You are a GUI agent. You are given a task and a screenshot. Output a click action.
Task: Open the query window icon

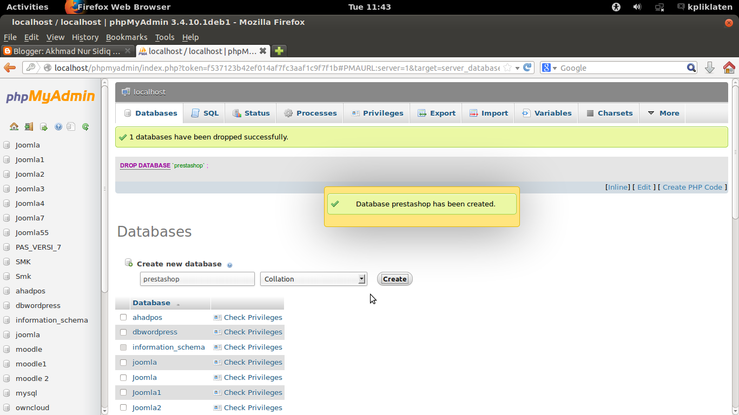click(44, 127)
